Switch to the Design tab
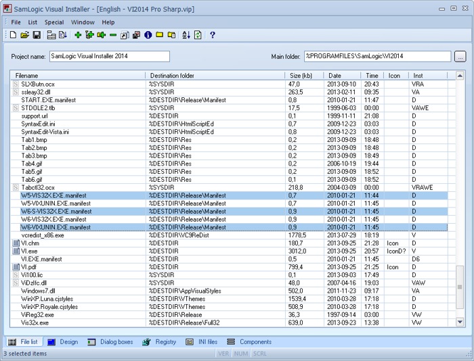Image resolution: width=474 pixels, height=361 pixels. tap(63, 342)
